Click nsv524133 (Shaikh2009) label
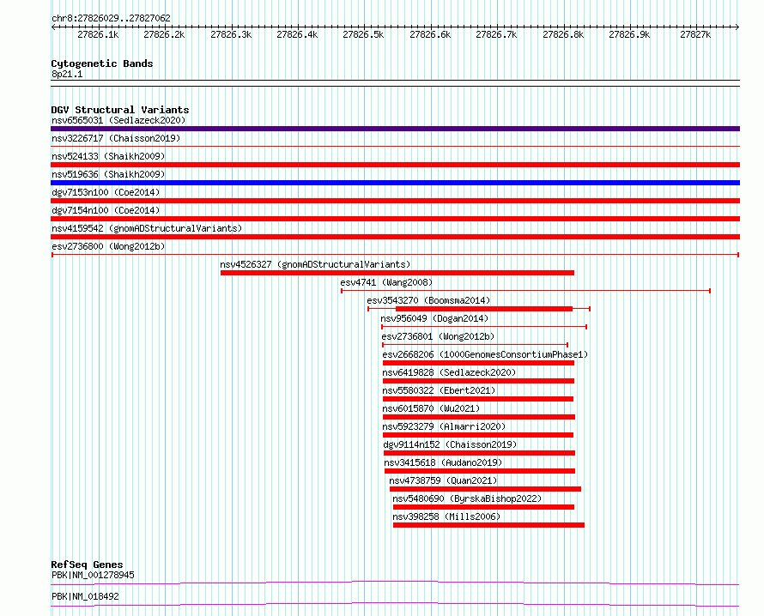This screenshot has height=616, width=764. [108, 156]
